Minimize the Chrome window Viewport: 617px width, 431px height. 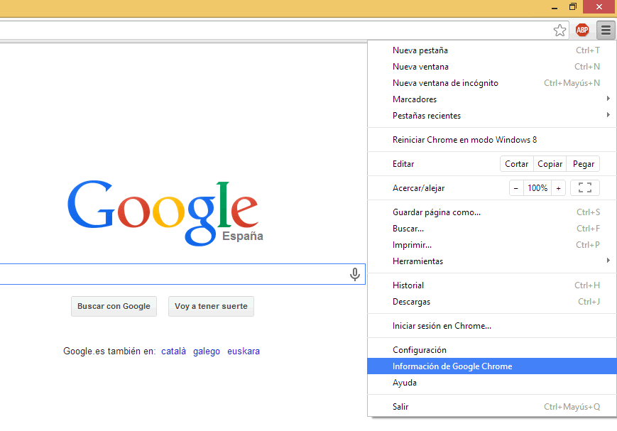(x=555, y=7)
